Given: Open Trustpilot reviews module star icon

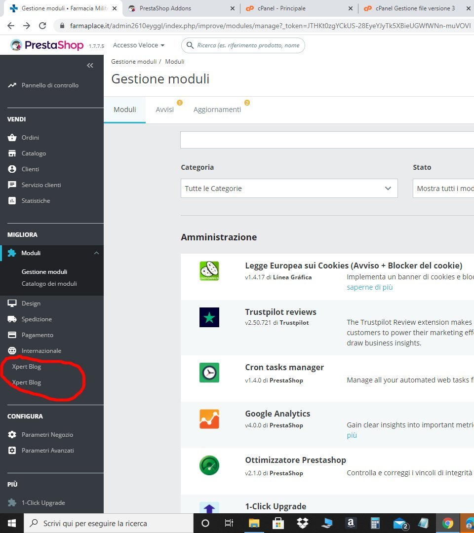Looking at the screenshot, I should (209, 317).
